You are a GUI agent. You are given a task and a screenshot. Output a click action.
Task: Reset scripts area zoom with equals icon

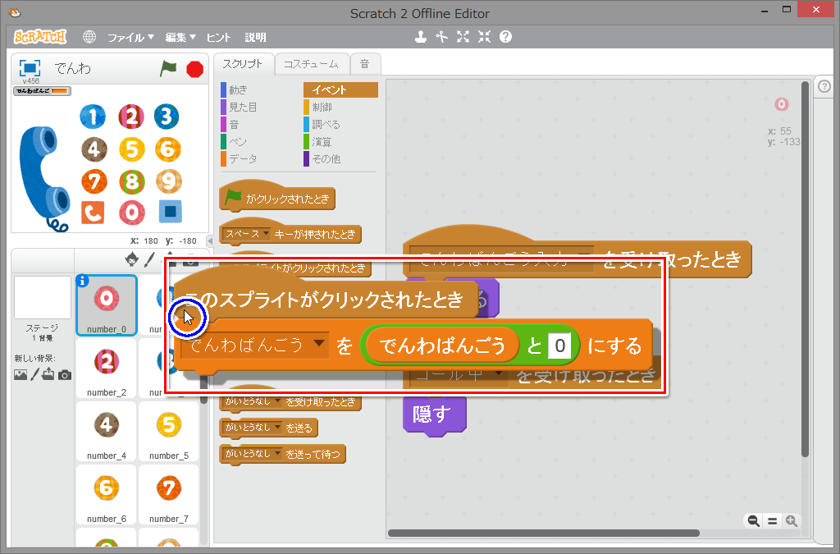point(773,521)
